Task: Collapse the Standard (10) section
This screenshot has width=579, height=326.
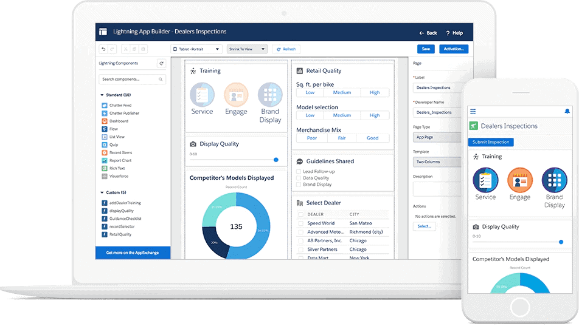Action: coord(102,95)
